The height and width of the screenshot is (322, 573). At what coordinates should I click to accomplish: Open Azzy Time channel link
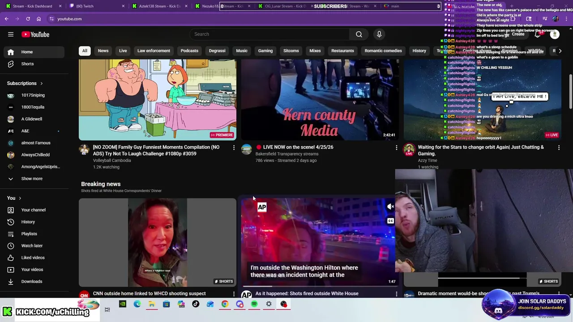[428, 161]
